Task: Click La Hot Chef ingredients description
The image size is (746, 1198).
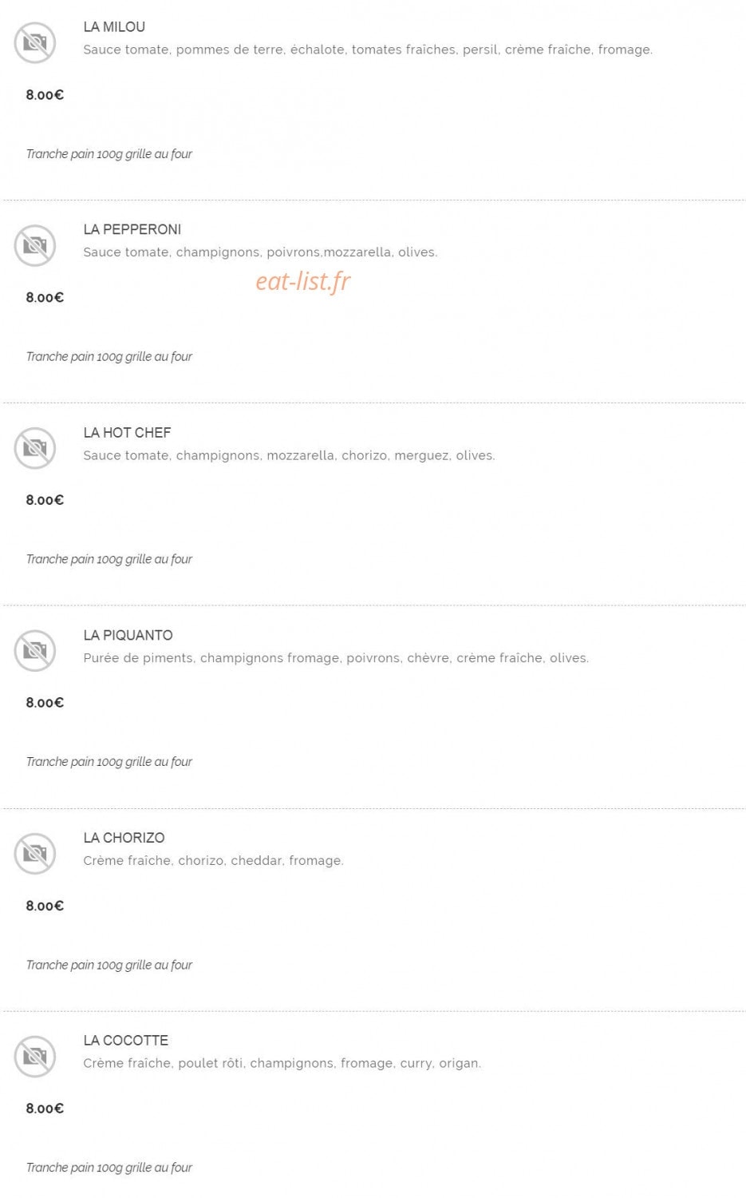Action: pos(289,455)
